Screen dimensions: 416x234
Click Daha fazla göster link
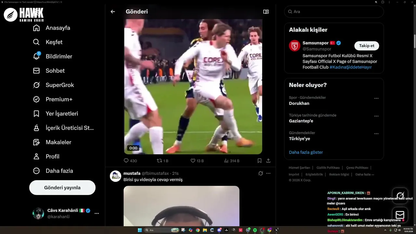coord(306,152)
